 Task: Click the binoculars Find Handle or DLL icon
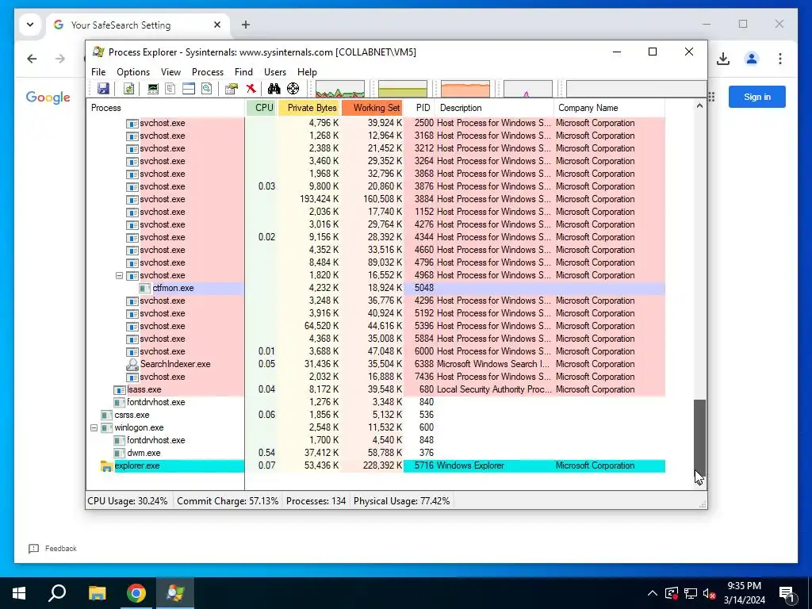[274, 89]
